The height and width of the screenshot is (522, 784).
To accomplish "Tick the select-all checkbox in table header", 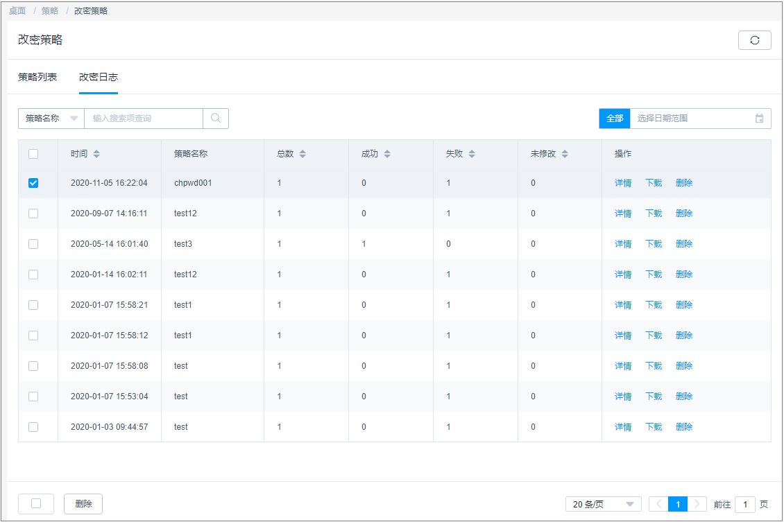I will pos(33,154).
